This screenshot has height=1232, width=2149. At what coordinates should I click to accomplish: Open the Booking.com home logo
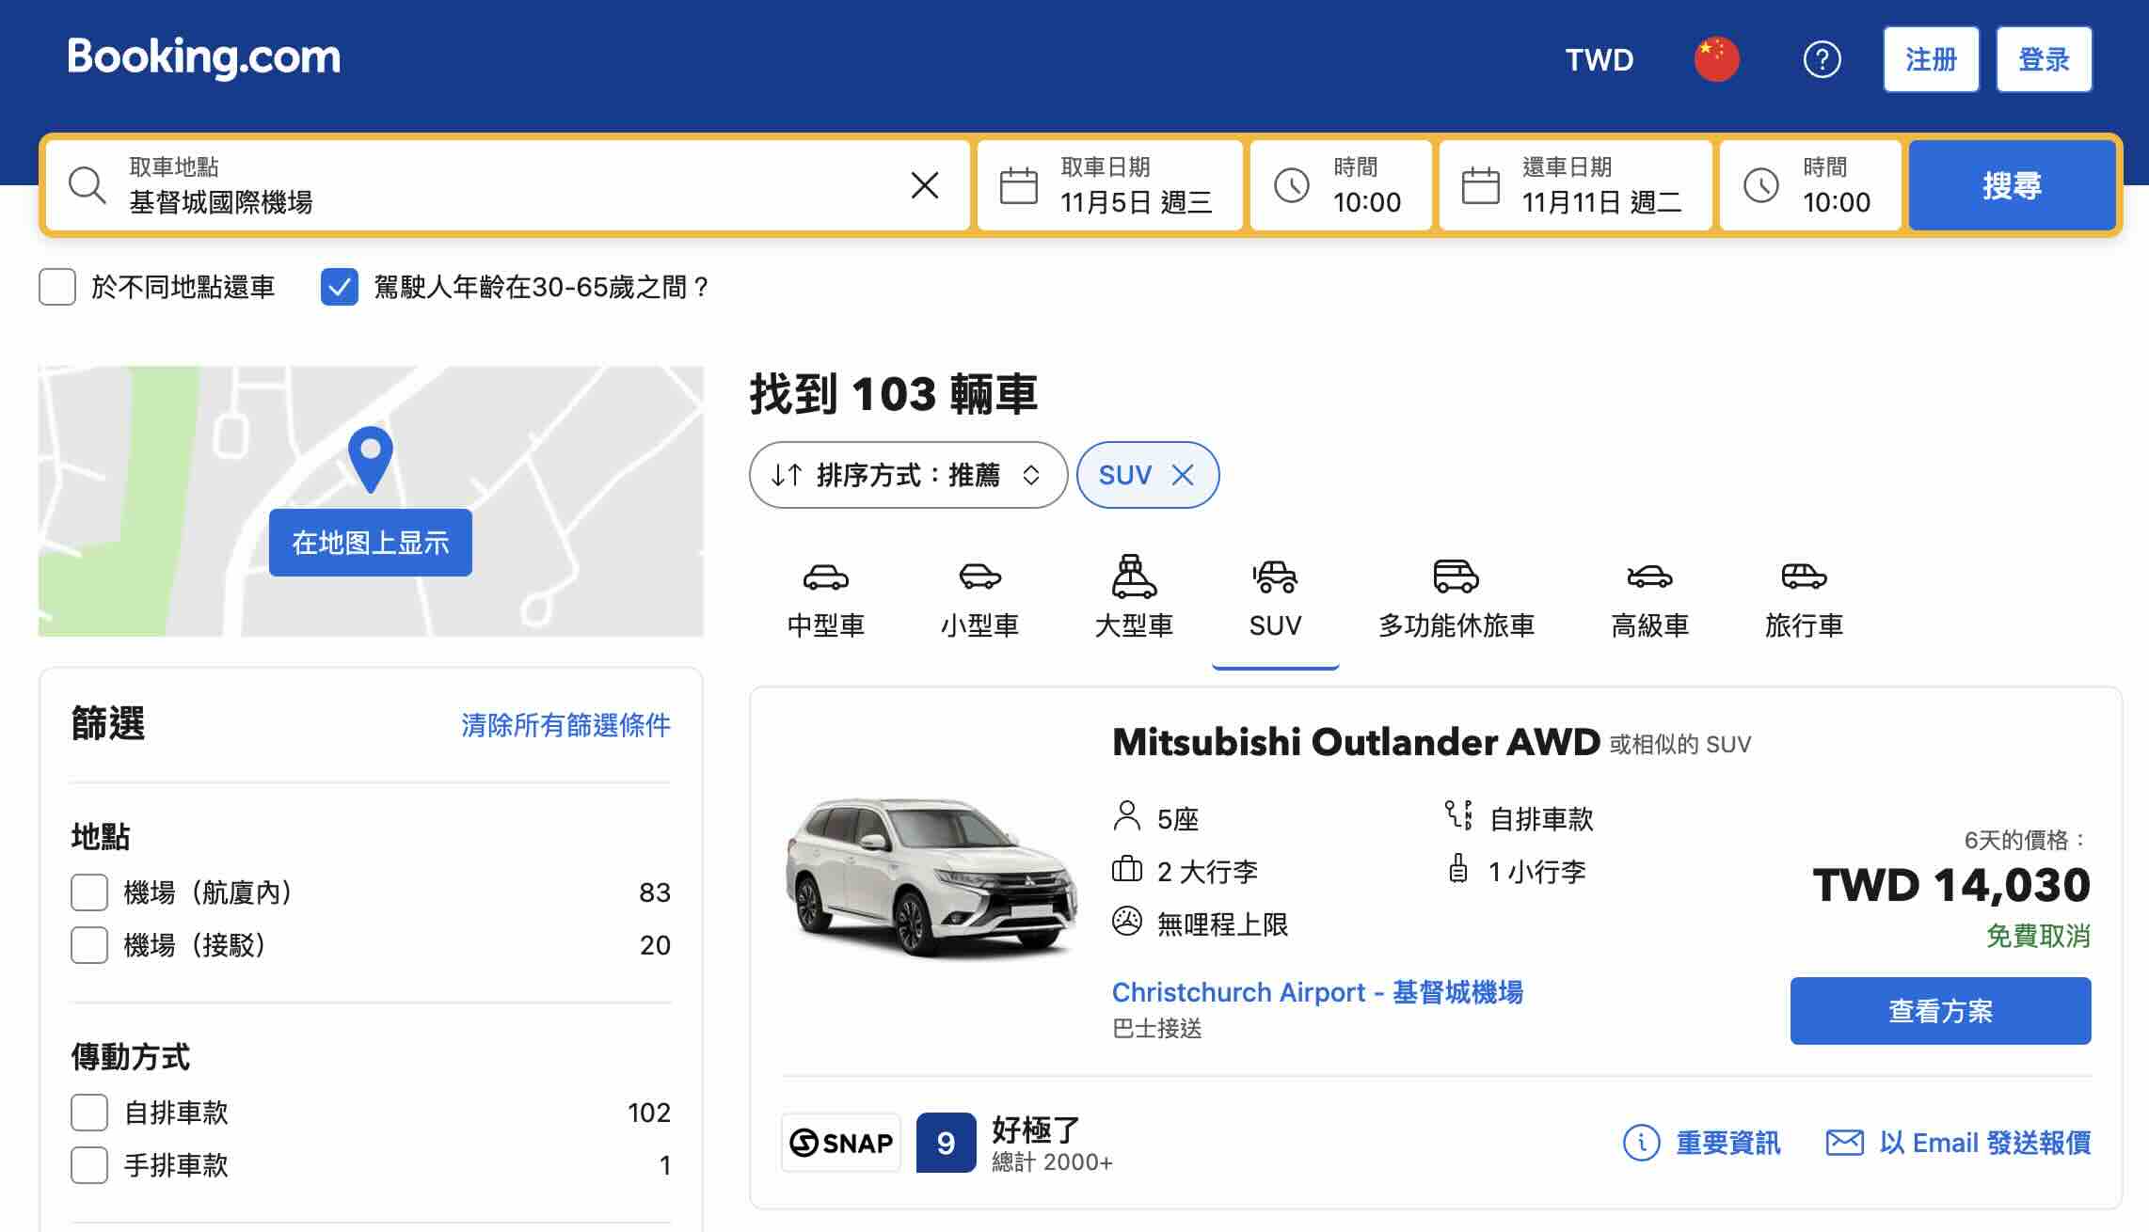(x=203, y=57)
